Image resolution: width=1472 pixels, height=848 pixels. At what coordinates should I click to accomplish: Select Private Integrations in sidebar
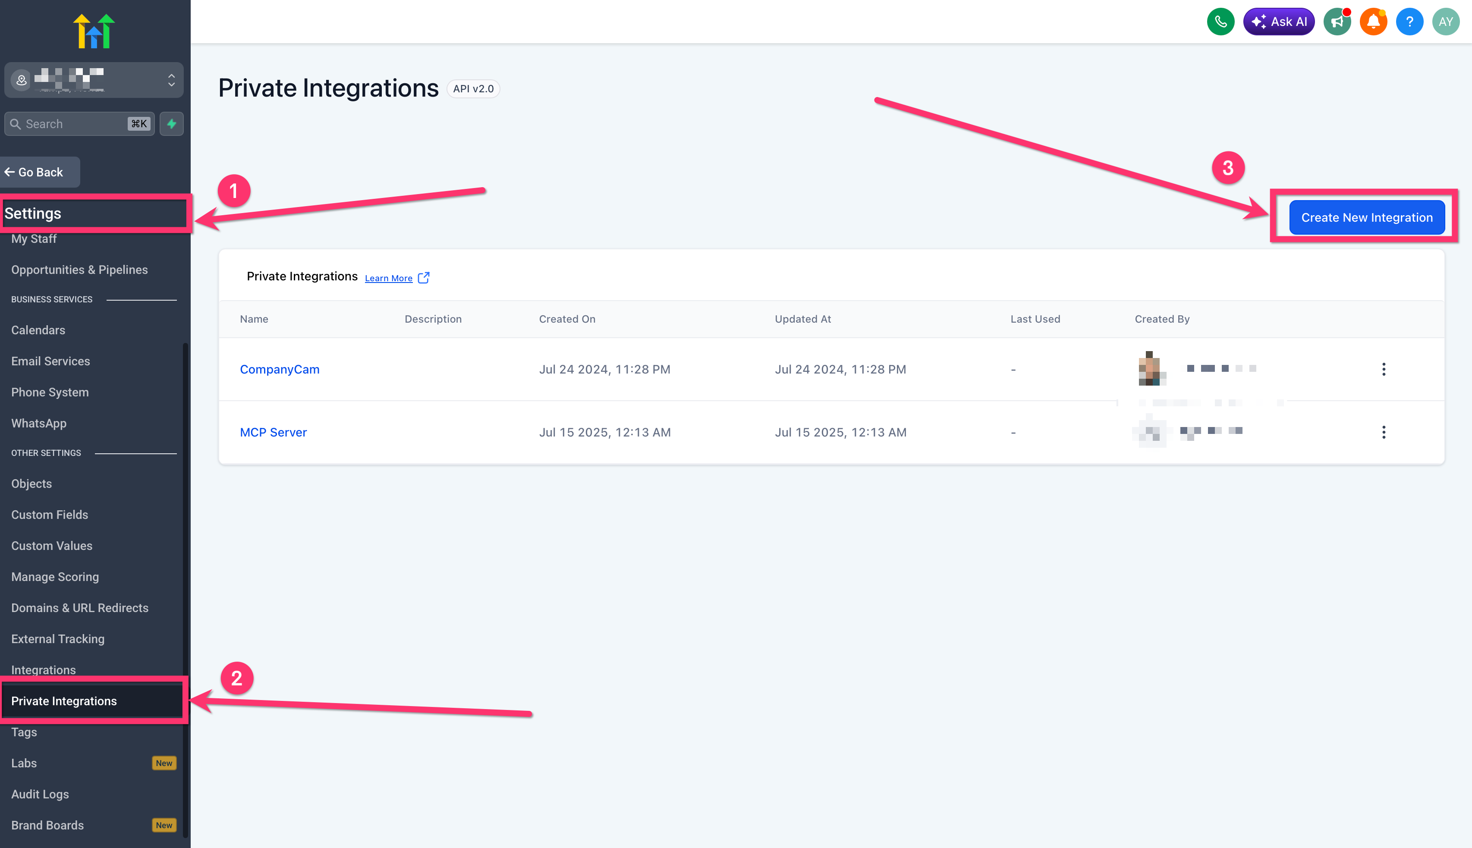(64, 700)
